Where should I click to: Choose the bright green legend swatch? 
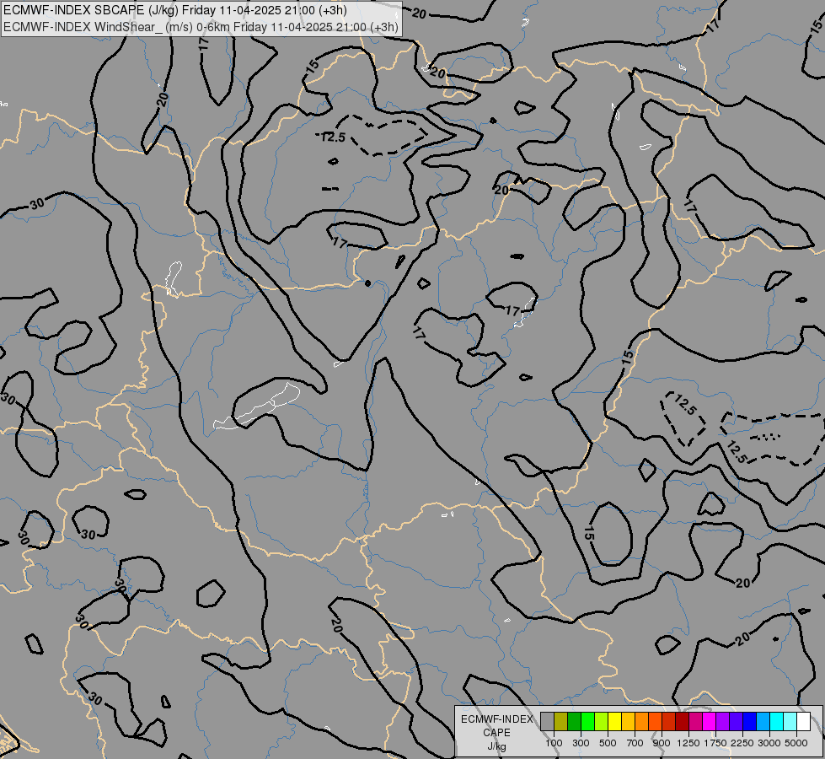pos(587,721)
